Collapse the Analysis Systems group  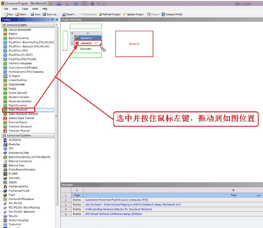coord(4,25)
